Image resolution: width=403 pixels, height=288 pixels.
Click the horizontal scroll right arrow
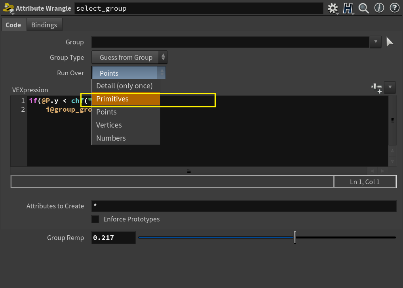(383, 171)
